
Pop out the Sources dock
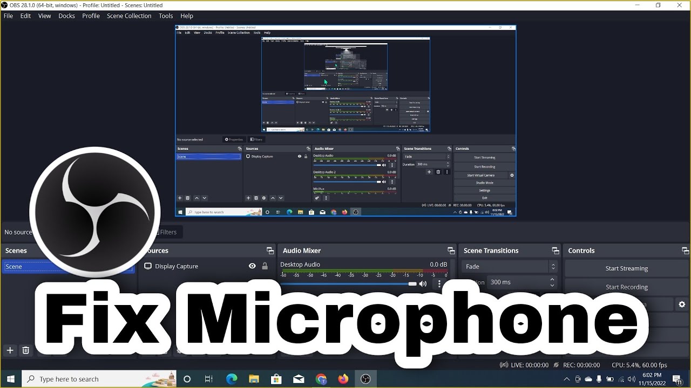pyautogui.click(x=270, y=251)
